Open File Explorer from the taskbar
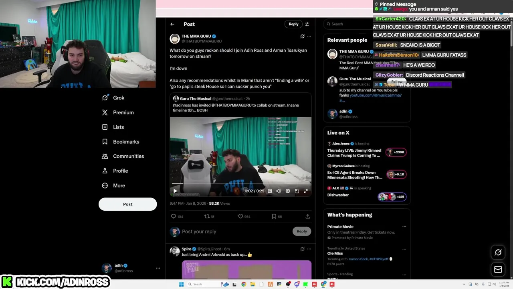The width and height of the screenshot is (513, 289). tap(252, 284)
